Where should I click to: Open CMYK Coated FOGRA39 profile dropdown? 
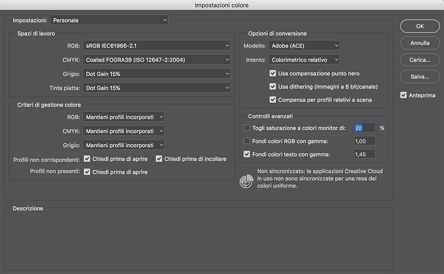[156, 59]
